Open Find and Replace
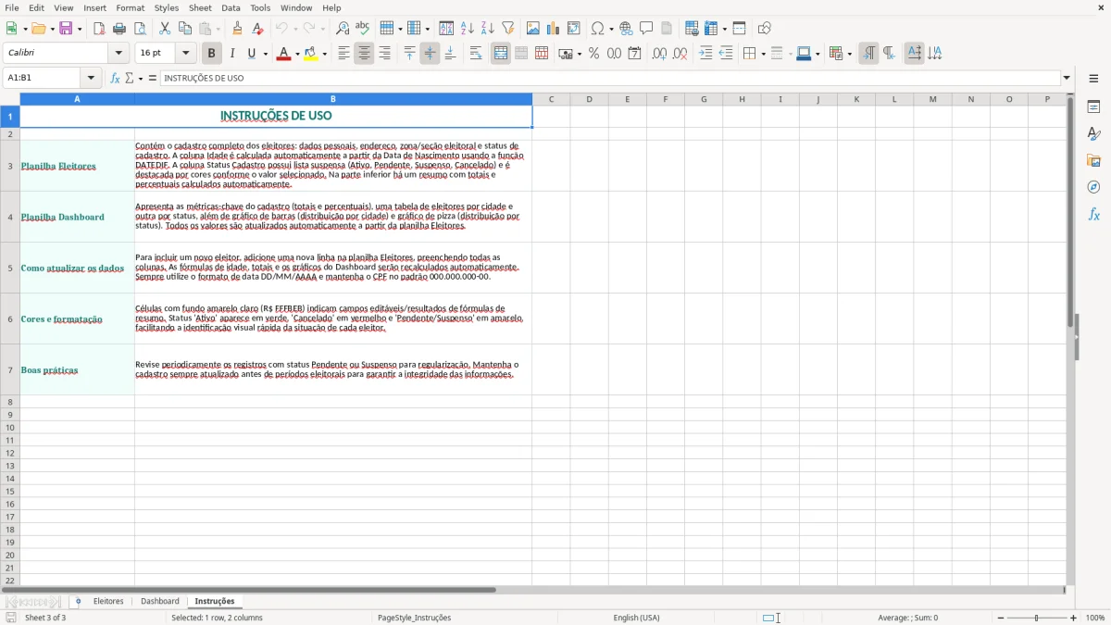This screenshot has height=625, width=1111. pos(343,29)
